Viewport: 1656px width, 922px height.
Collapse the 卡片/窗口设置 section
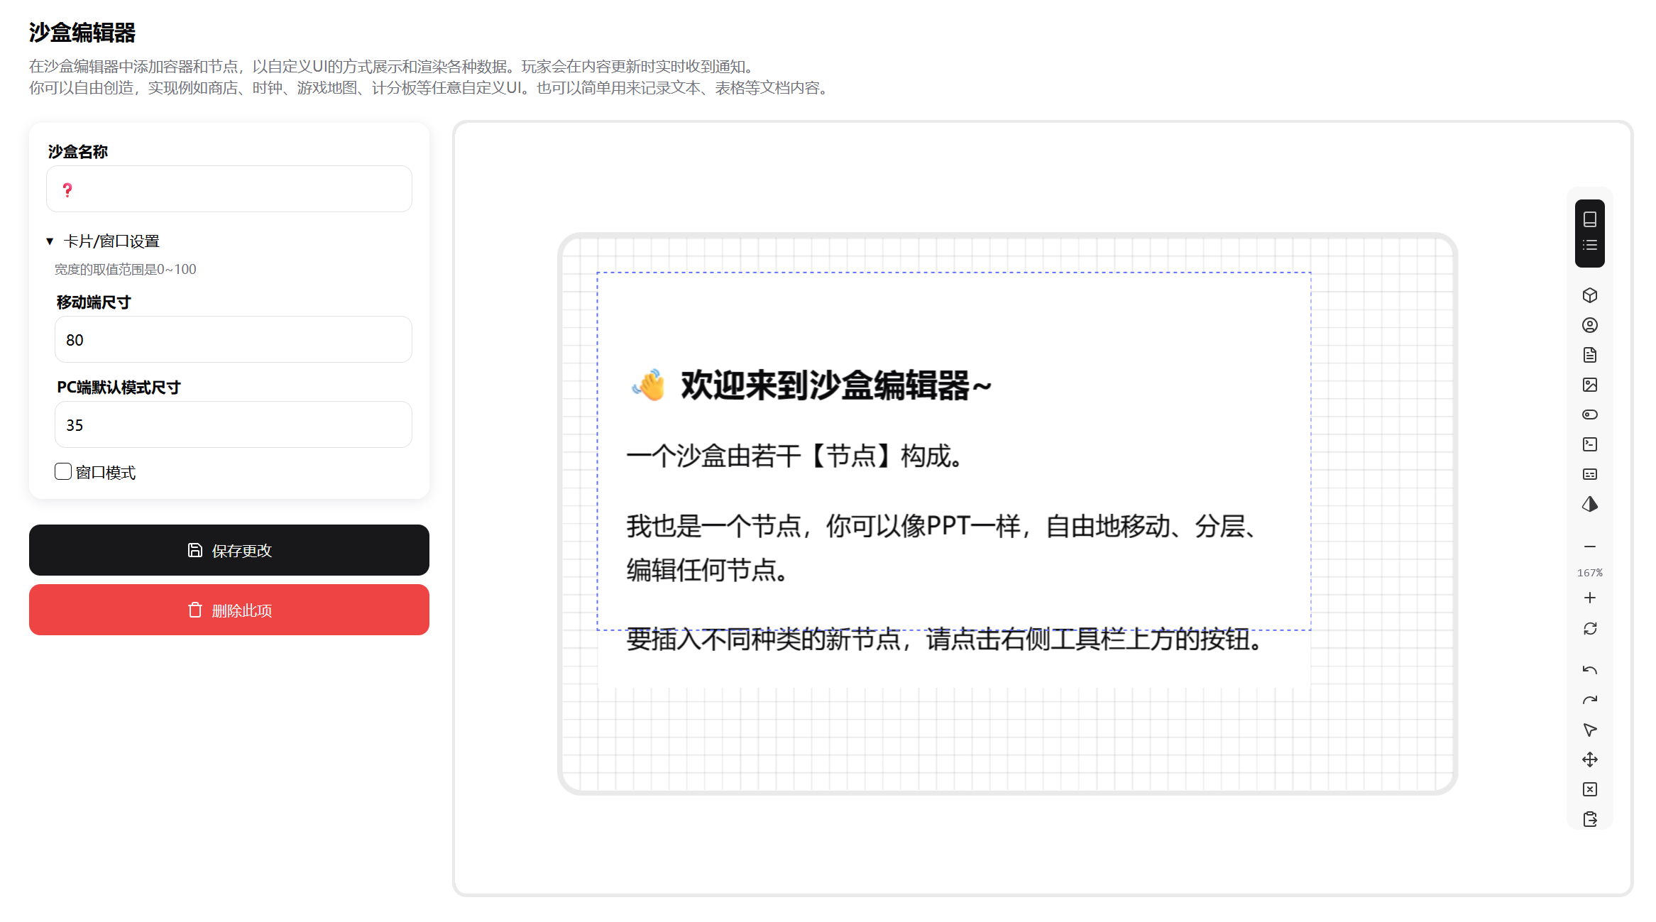pos(103,241)
